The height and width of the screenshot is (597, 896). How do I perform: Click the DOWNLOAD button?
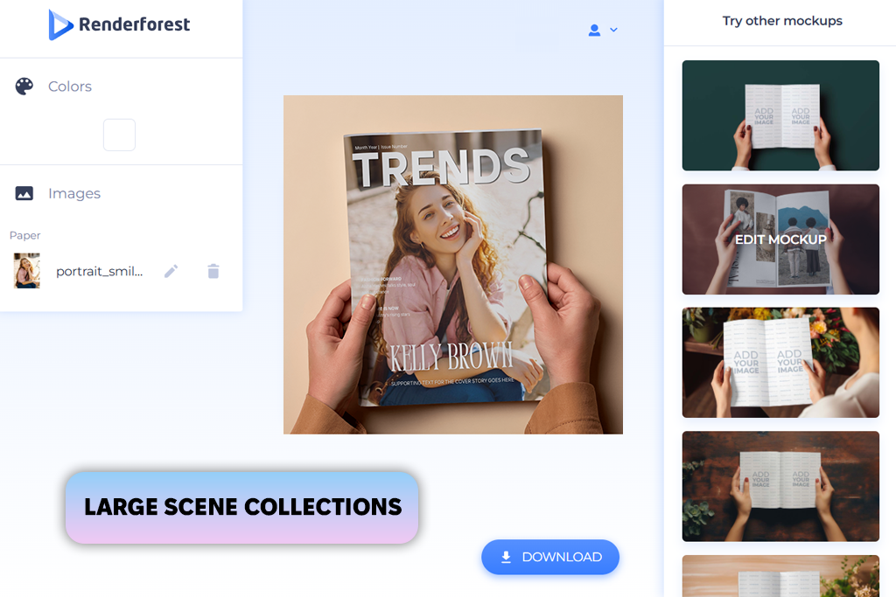(x=550, y=557)
